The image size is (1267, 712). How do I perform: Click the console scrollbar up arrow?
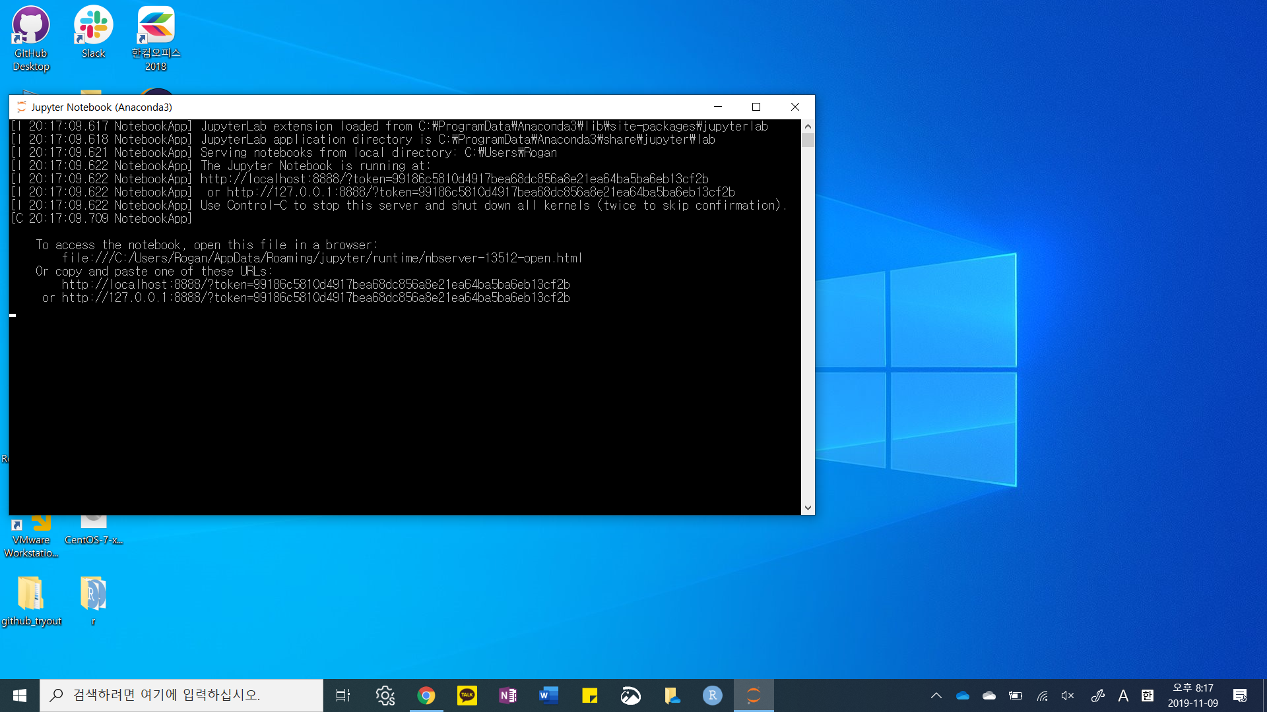[808, 126]
